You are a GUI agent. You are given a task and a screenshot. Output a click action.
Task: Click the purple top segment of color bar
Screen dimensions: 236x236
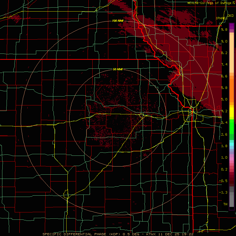(x=232, y=26)
